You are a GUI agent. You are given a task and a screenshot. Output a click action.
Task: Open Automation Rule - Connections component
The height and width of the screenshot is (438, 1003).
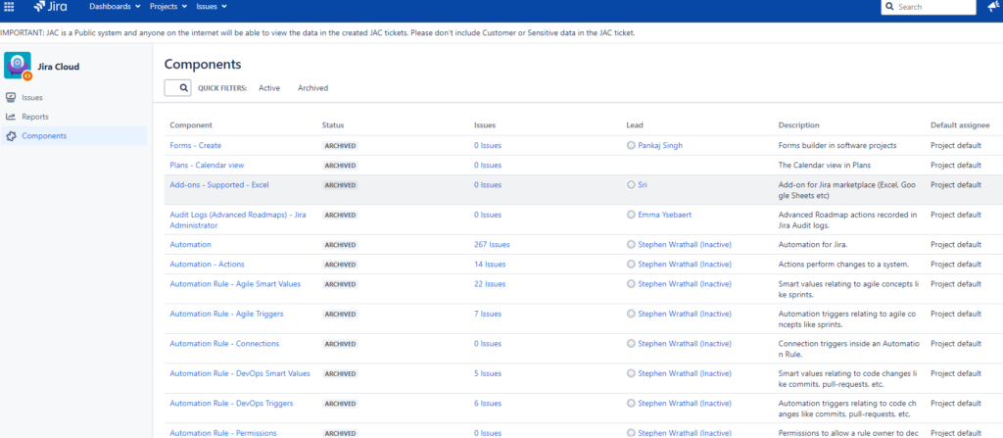224,343
